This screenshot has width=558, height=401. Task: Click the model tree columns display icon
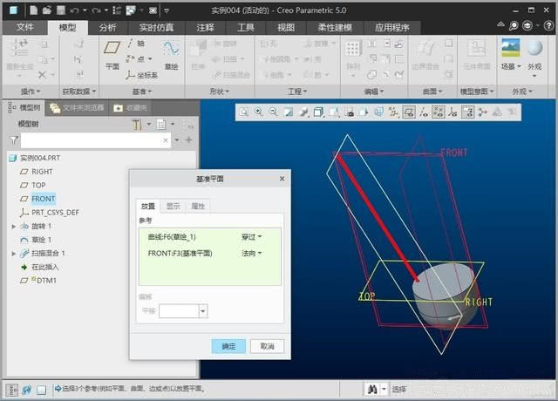tap(161, 124)
